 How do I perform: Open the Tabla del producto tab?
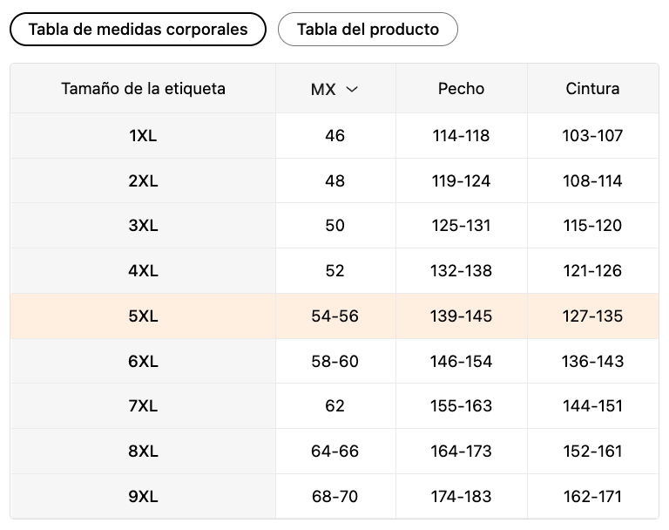pos(368,30)
